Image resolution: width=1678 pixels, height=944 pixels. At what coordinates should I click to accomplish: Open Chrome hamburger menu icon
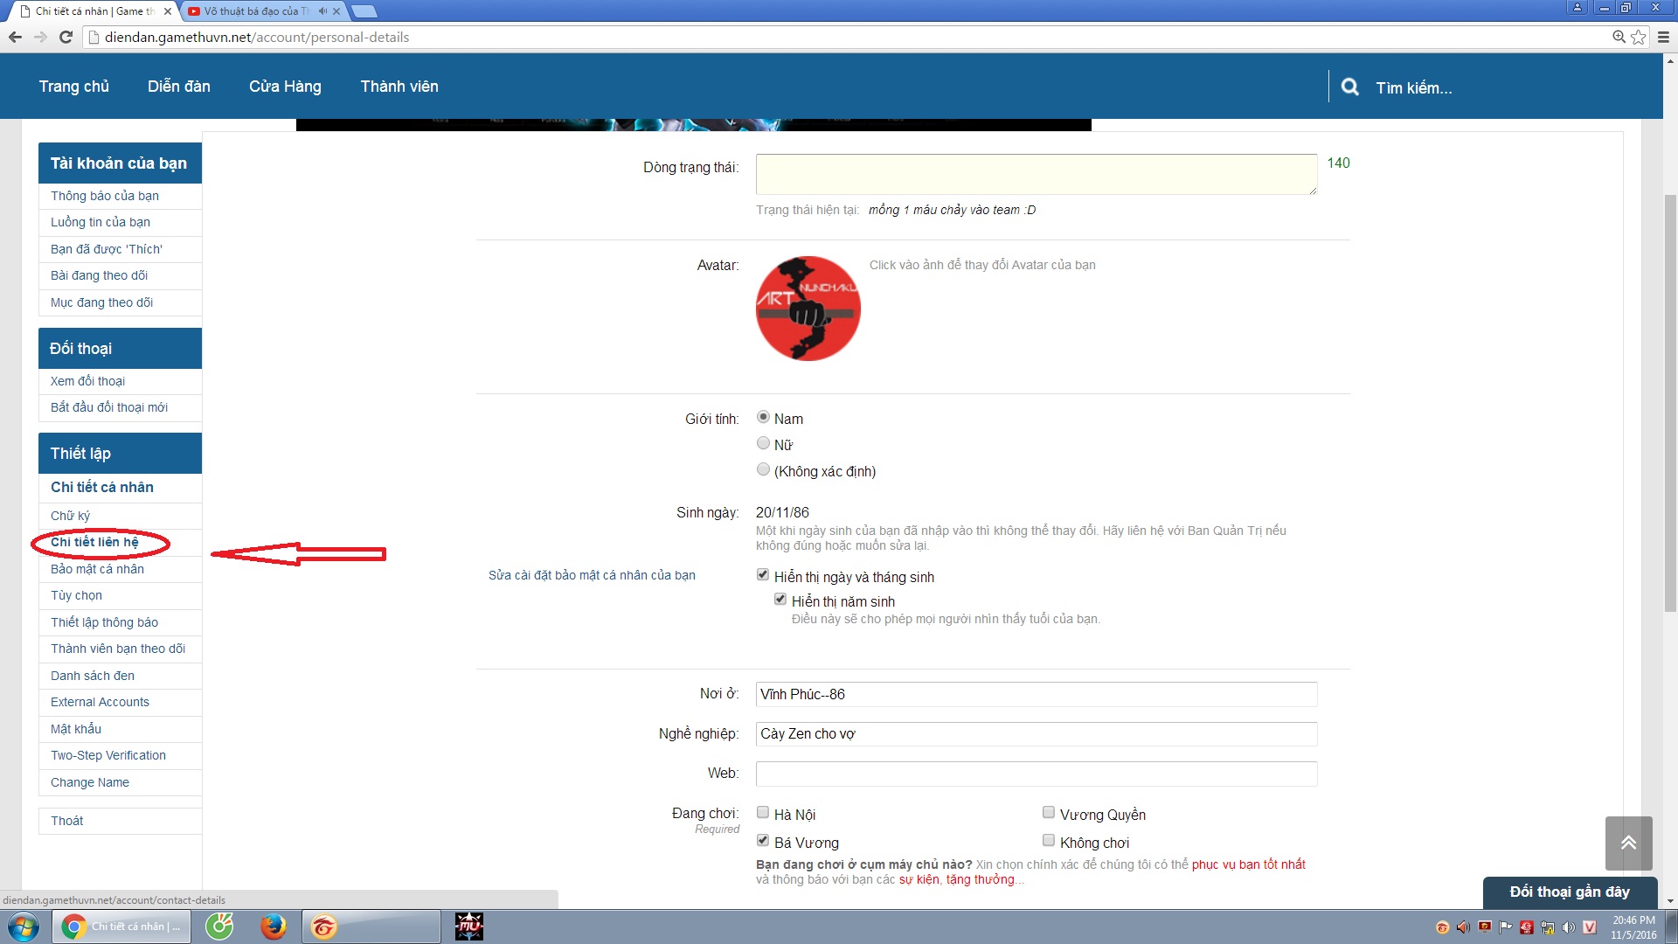pos(1663,37)
